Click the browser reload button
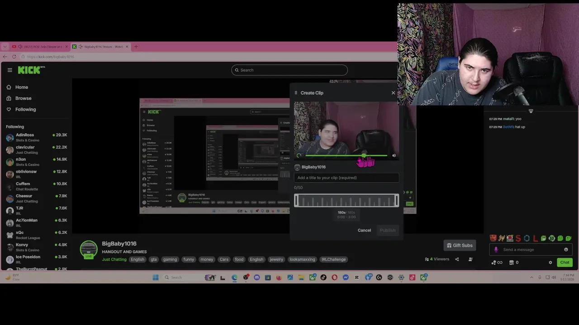Screen dimensions: 579x325 click(14, 56)
